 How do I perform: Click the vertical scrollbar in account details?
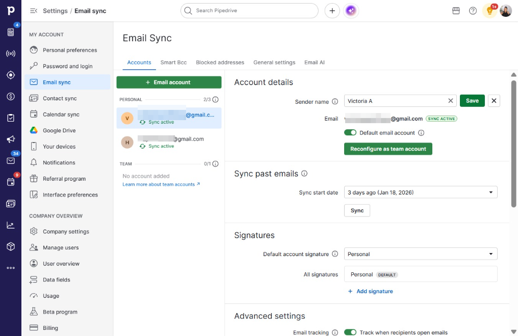pyautogui.click(x=514, y=144)
